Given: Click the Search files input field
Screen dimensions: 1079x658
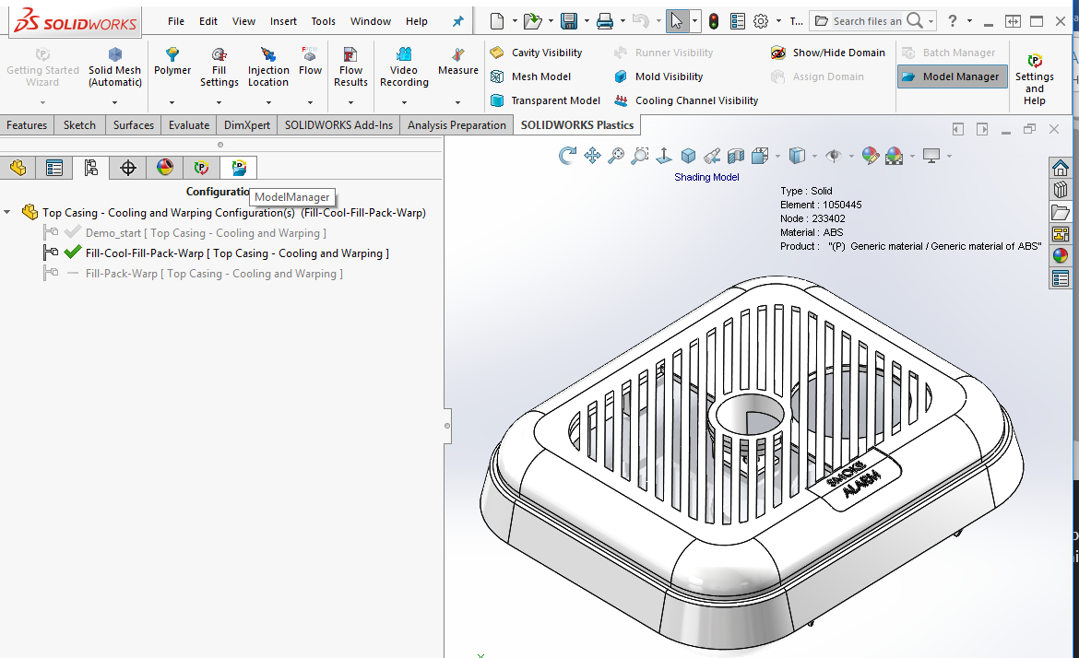Looking at the screenshot, I should 867,21.
